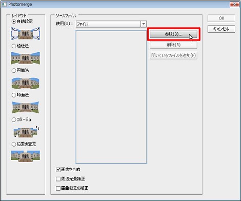
Task: Choose the 球面法 layout option
Action: [x=14, y=95]
